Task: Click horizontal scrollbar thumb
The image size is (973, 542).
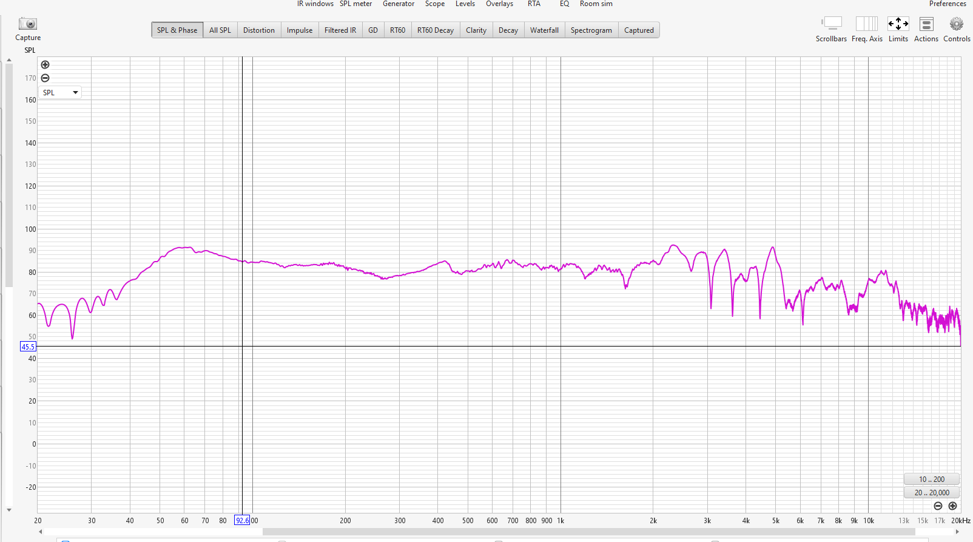Action: point(588,532)
